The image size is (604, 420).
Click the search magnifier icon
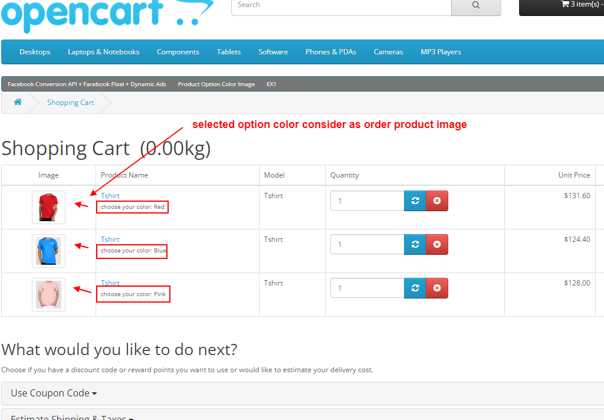click(475, 5)
